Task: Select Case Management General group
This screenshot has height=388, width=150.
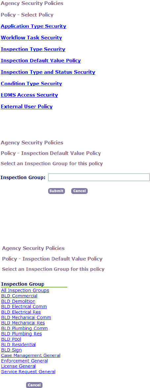Action: [x=31, y=356]
